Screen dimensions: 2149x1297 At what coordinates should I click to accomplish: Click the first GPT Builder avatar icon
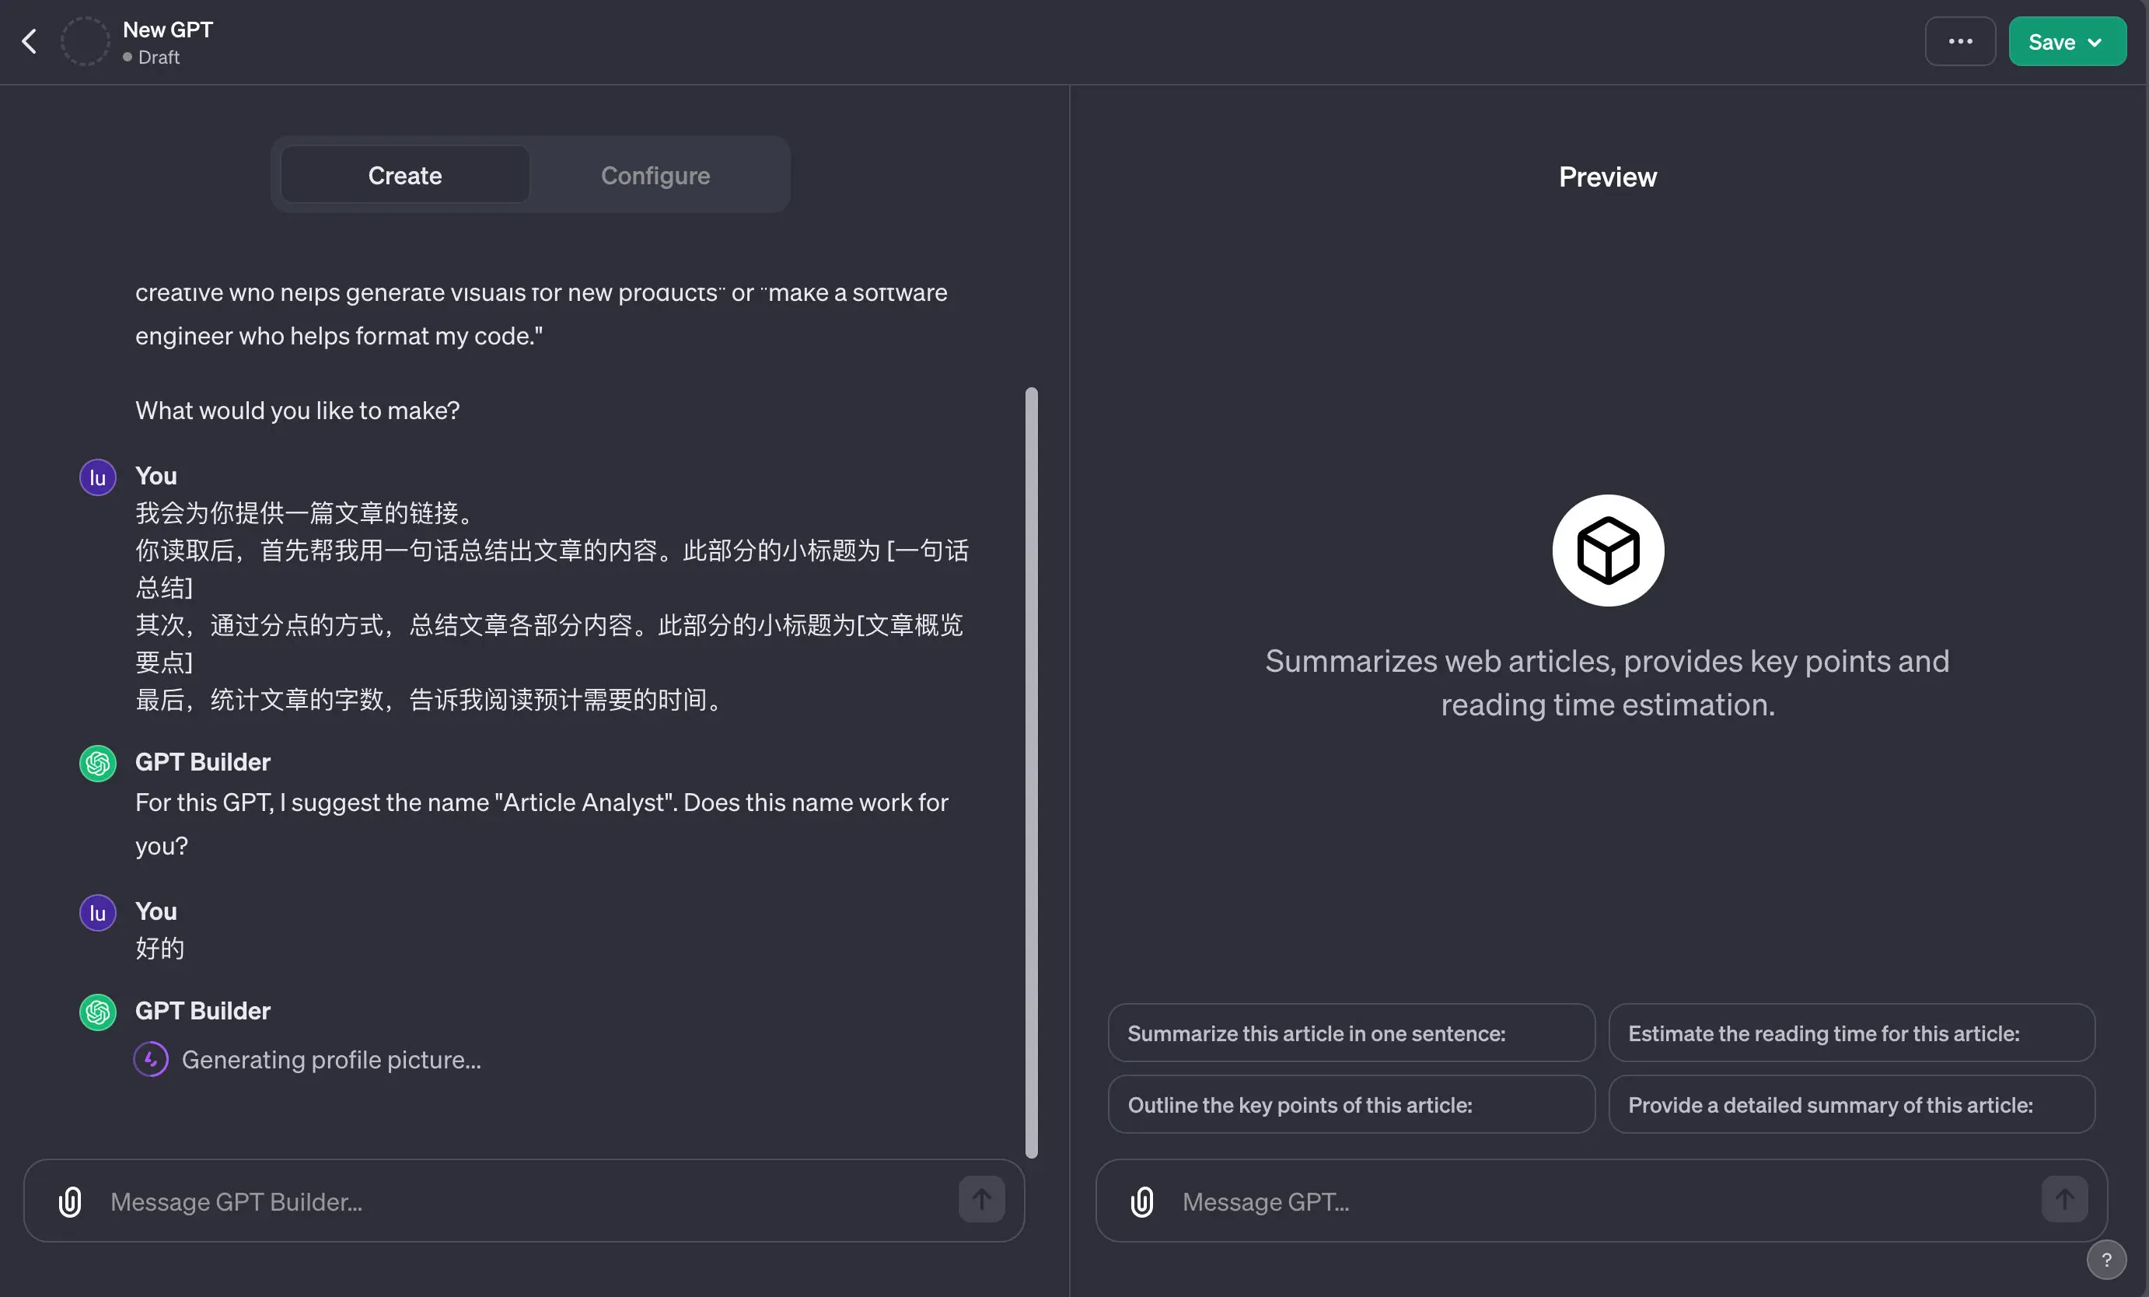click(98, 764)
